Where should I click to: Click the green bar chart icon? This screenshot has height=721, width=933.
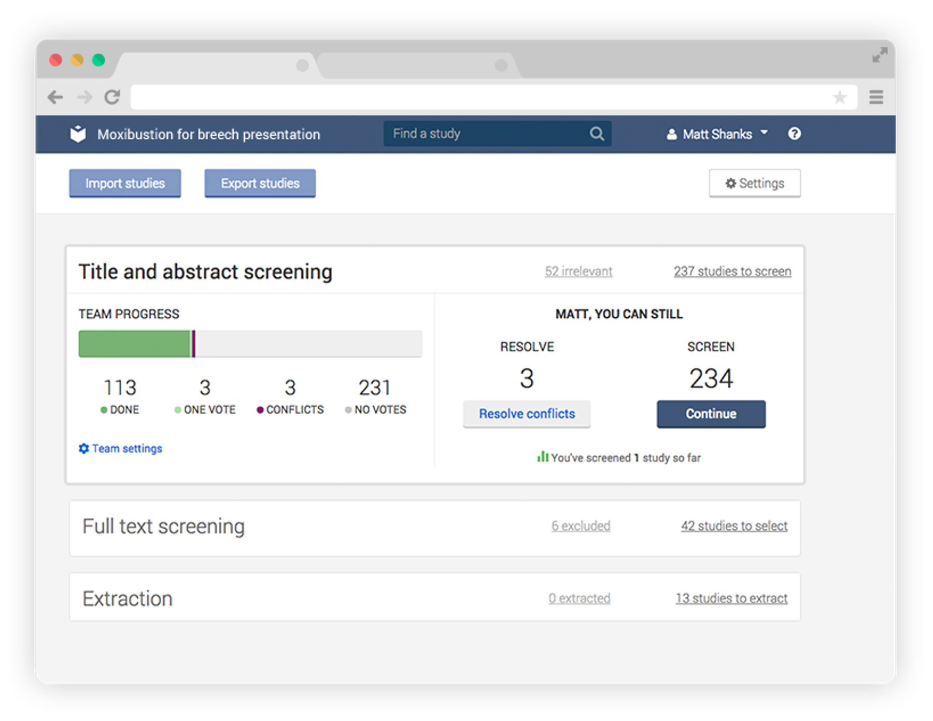(x=542, y=457)
